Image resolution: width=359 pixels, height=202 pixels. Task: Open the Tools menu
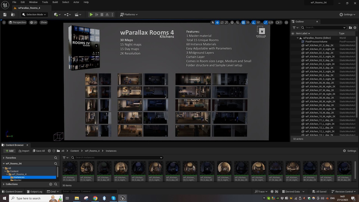(45, 2)
